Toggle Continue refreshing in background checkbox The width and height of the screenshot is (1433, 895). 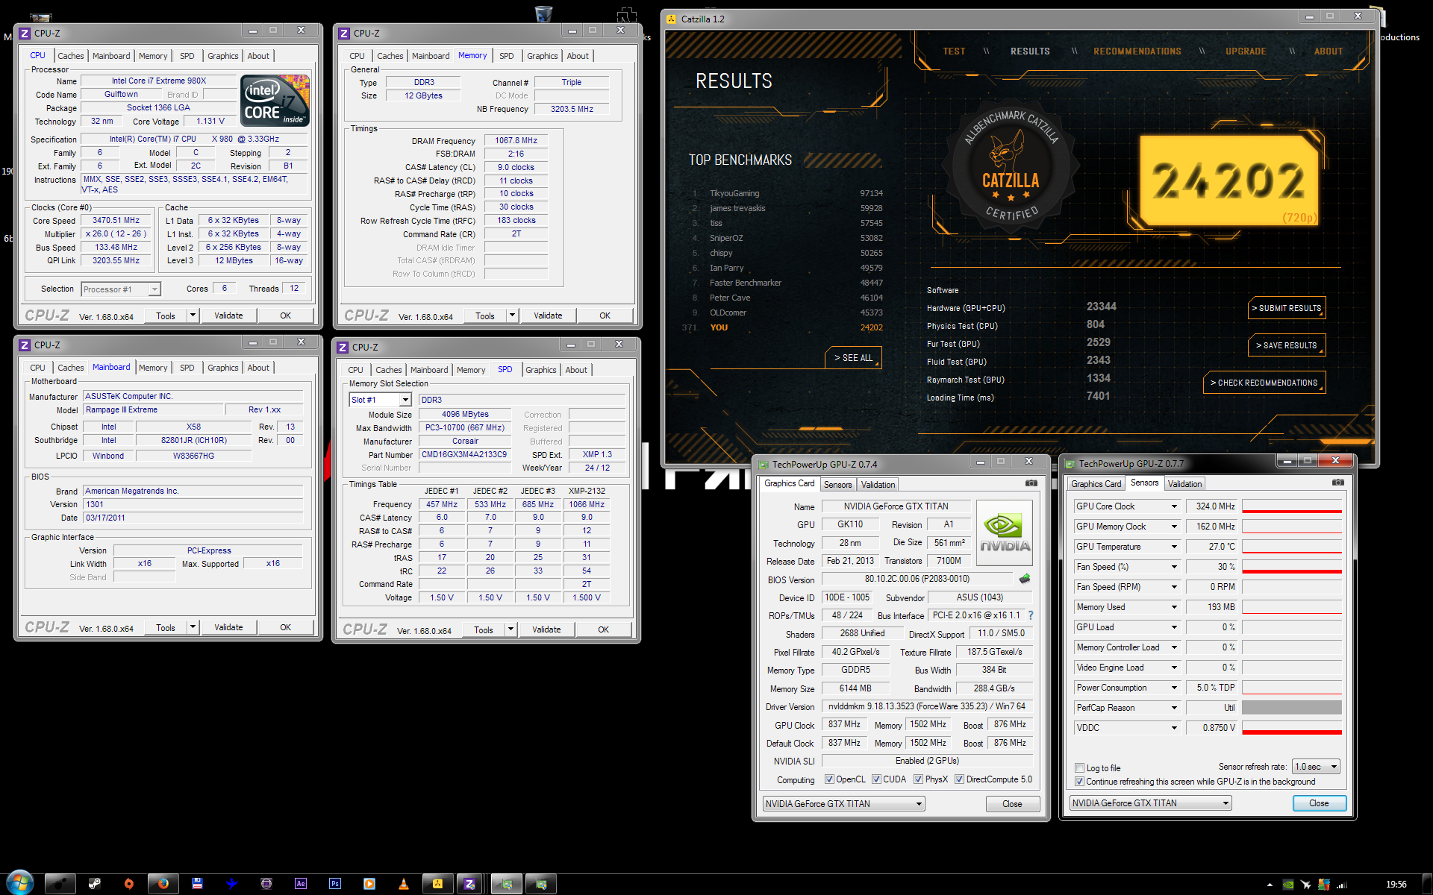click(1079, 782)
